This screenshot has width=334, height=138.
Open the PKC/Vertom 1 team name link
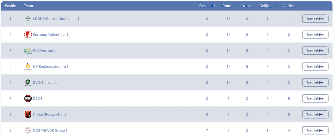pos(44,50)
